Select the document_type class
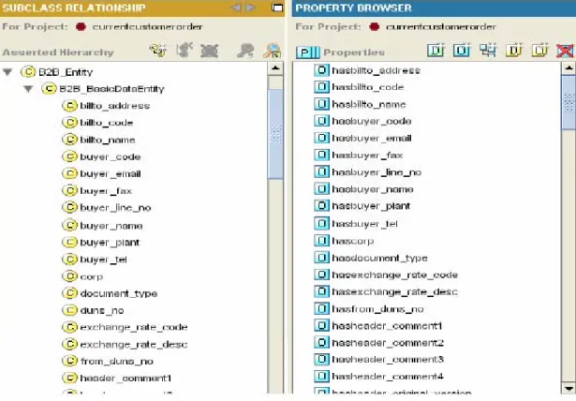The height and width of the screenshot is (401, 576). (x=119, y=293)
